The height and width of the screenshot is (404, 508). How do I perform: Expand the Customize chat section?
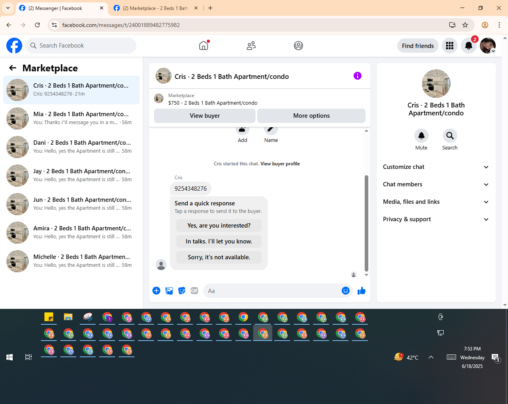click(436, 167)
